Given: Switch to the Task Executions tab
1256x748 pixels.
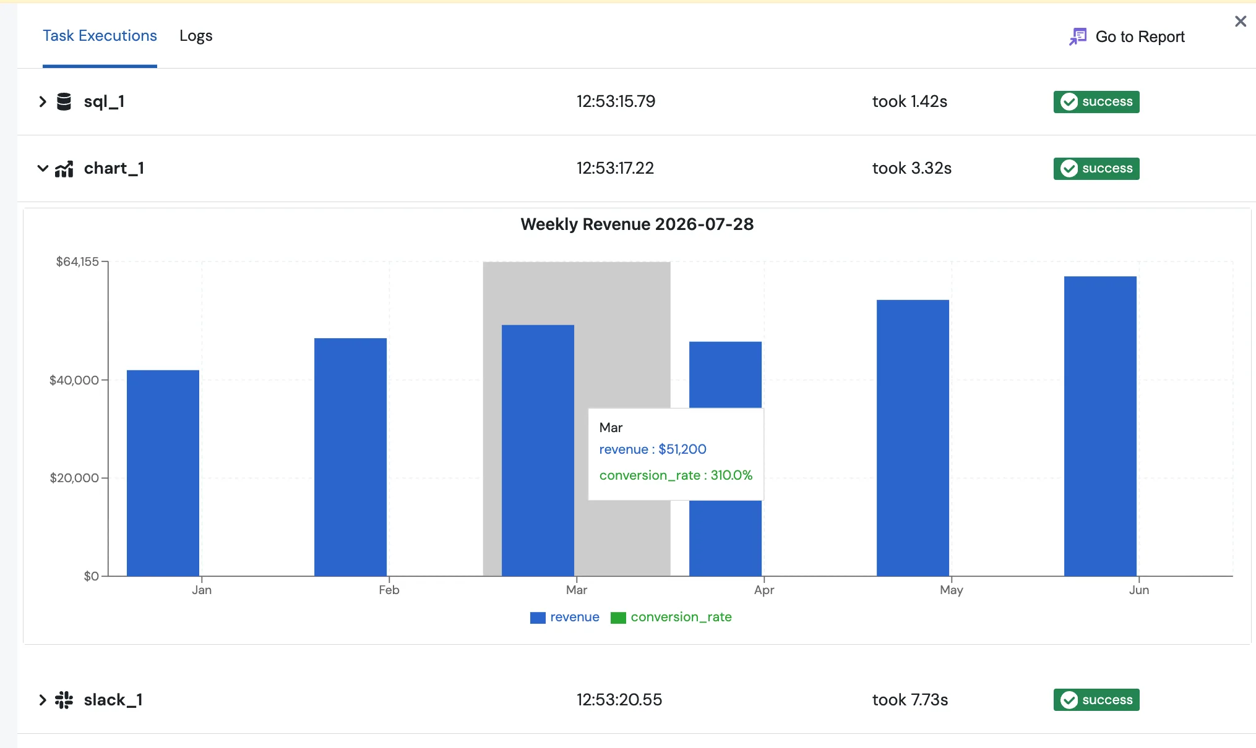Looking at the screenshot, I should coord(100,36).
